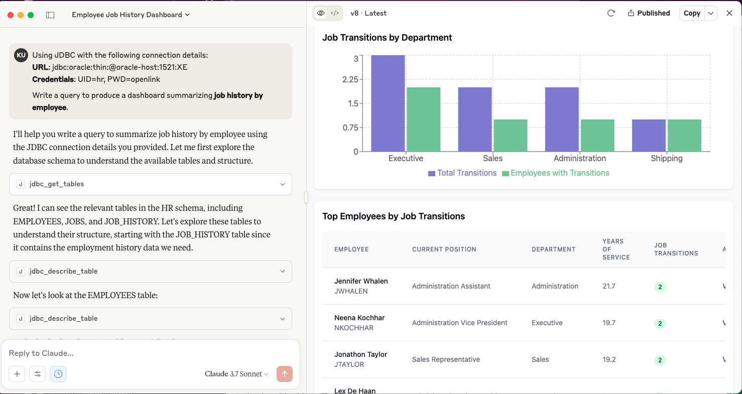Image resolution: width=742 pixels, height=394 pixels.
Task: Click the panel divider resize handle
Action: (306, 198)
